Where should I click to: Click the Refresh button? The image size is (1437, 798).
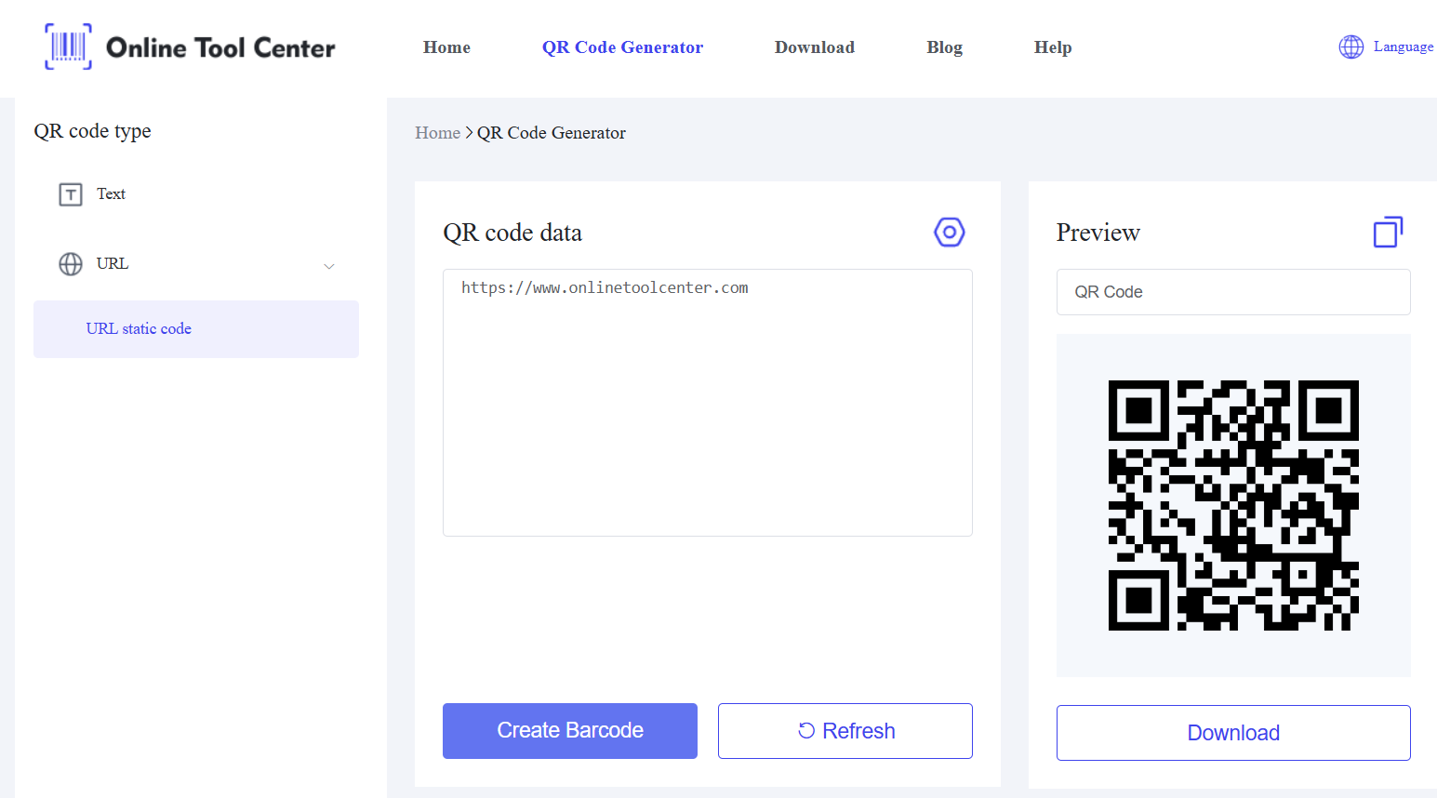[845, 731]
